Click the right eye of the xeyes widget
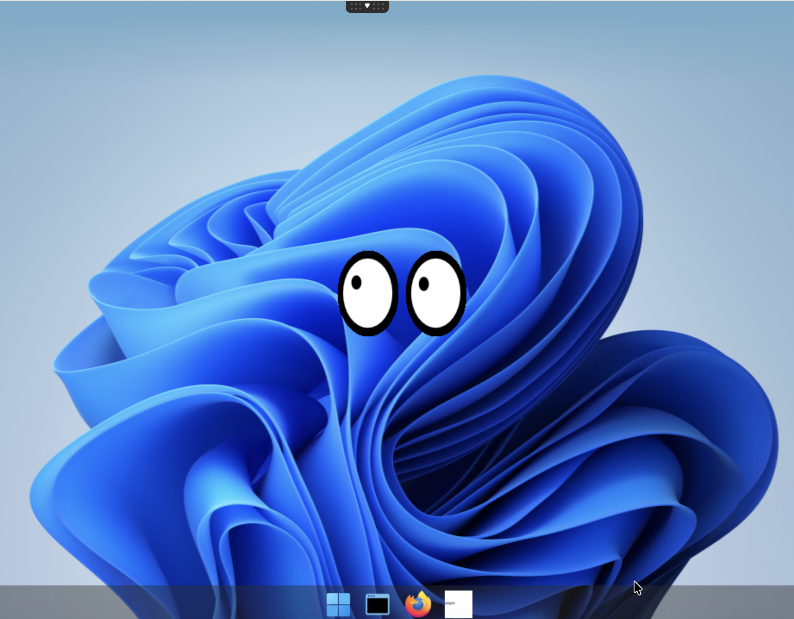 pos(436,294)
